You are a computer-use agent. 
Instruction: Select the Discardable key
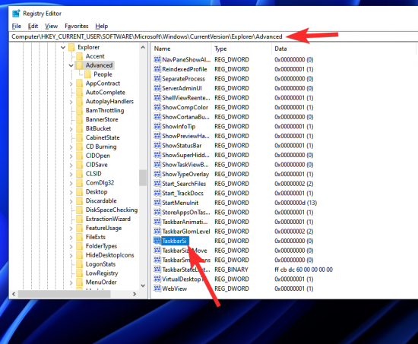tap(101, 201)
